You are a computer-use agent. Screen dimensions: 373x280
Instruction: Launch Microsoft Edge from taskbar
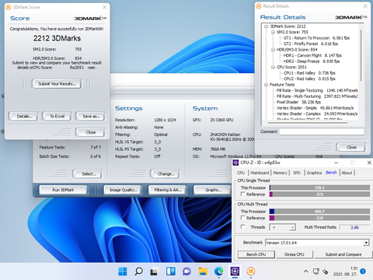[x=219, y=271]
